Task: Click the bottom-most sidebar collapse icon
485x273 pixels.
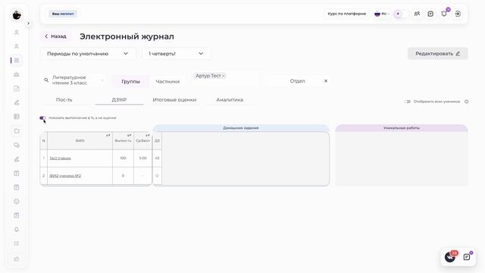Action: pyautogui.click(x=17, y=259)
